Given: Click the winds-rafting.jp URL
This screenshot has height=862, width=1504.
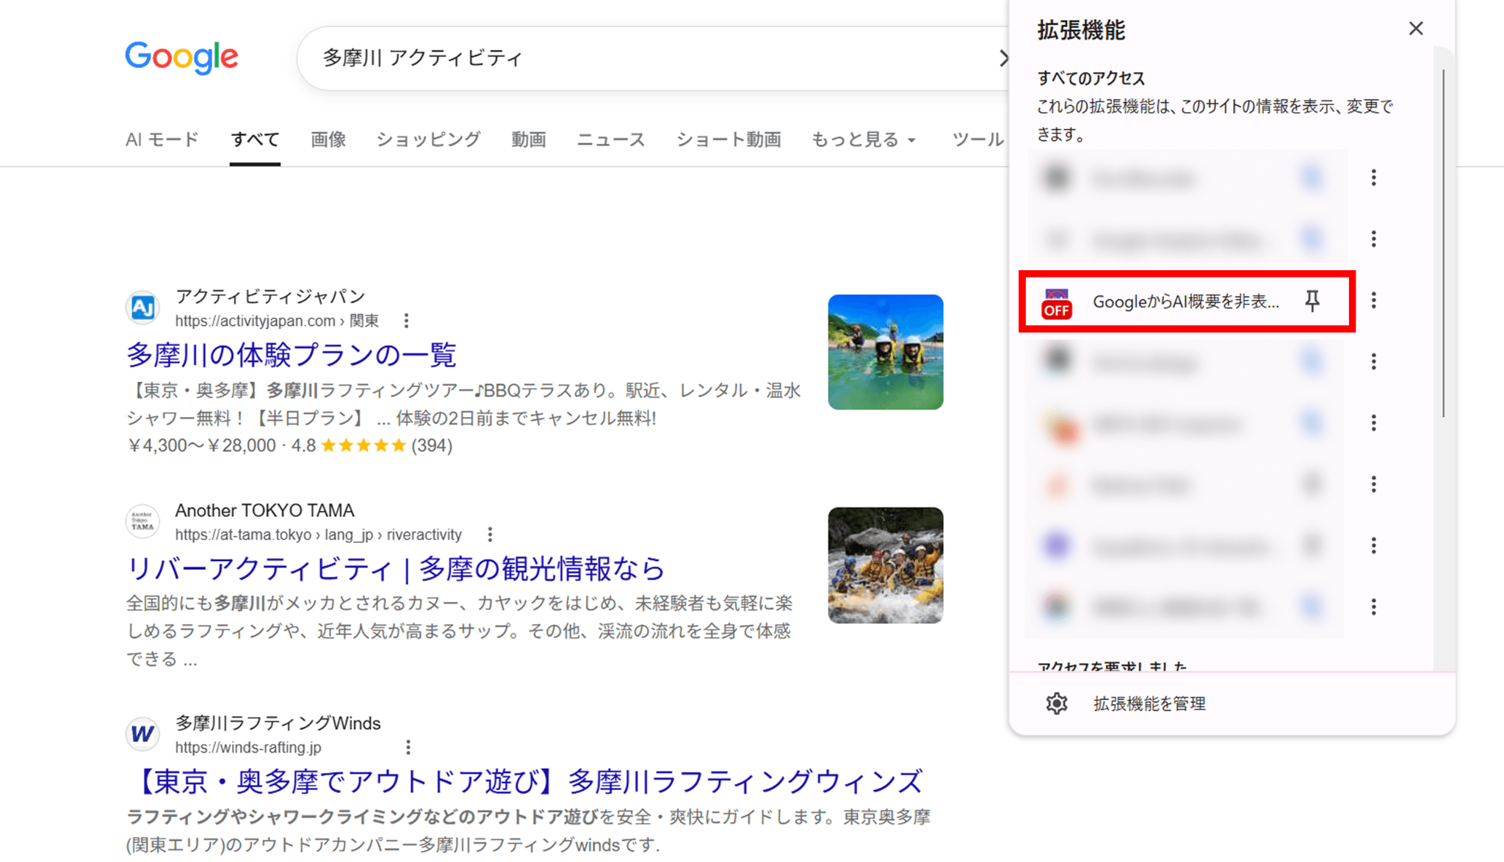Looking at the screenshot, I should (248, 747).
